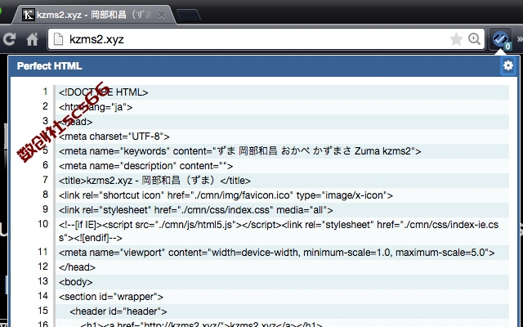Click the Perfect HTML panel title

coord(49,66)
